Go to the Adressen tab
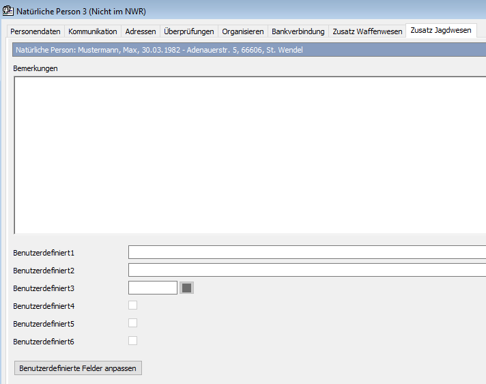The width and height of the screenshot is (486, 384). pyautogui.click(x=141, y=31)
